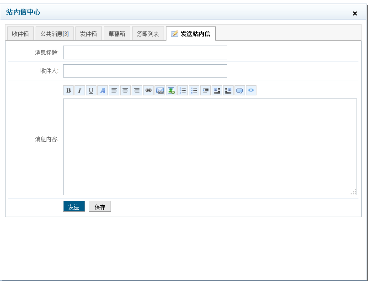
Task: Insert a quote with speech bubble icon
Action: click(x=240, y=90)
